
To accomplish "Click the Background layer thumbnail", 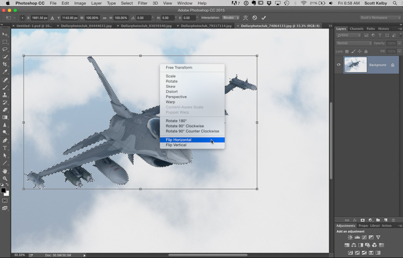I will coord(355,65).
